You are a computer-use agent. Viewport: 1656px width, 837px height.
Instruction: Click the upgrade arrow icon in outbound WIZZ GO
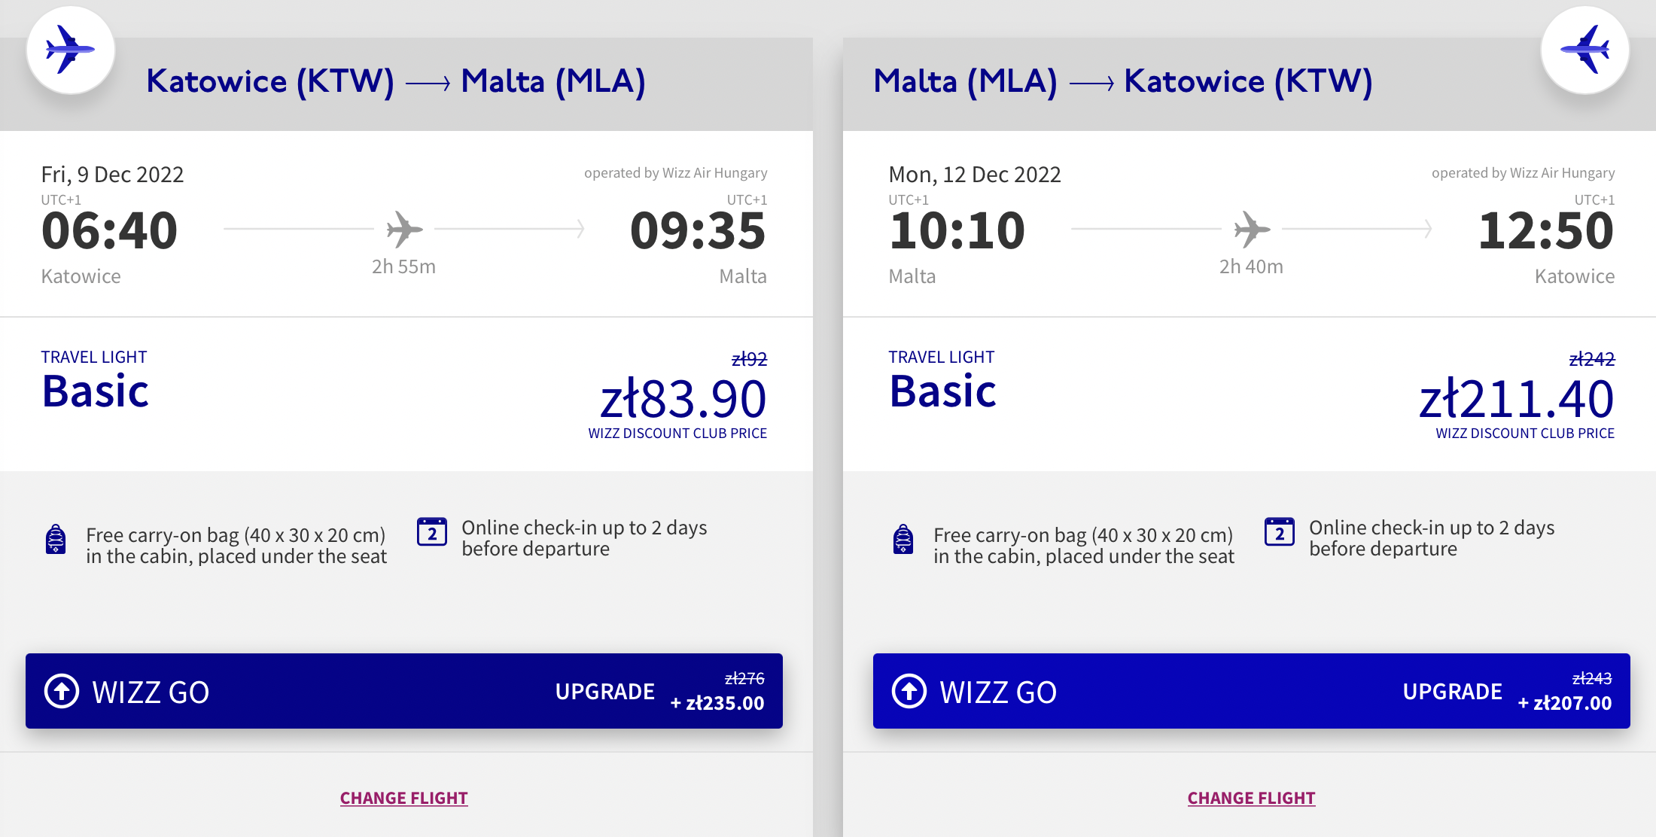pyautogui.click(x=62, y=691)
